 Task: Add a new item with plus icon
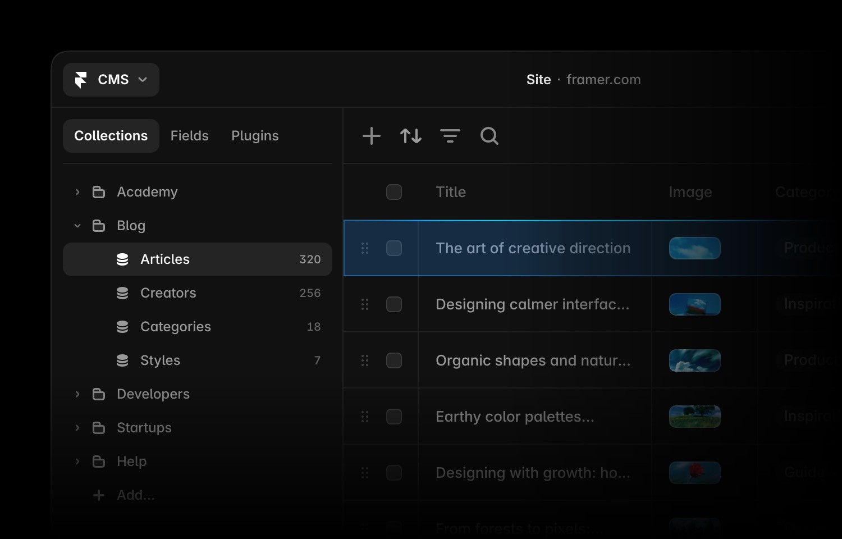(372, 136)
